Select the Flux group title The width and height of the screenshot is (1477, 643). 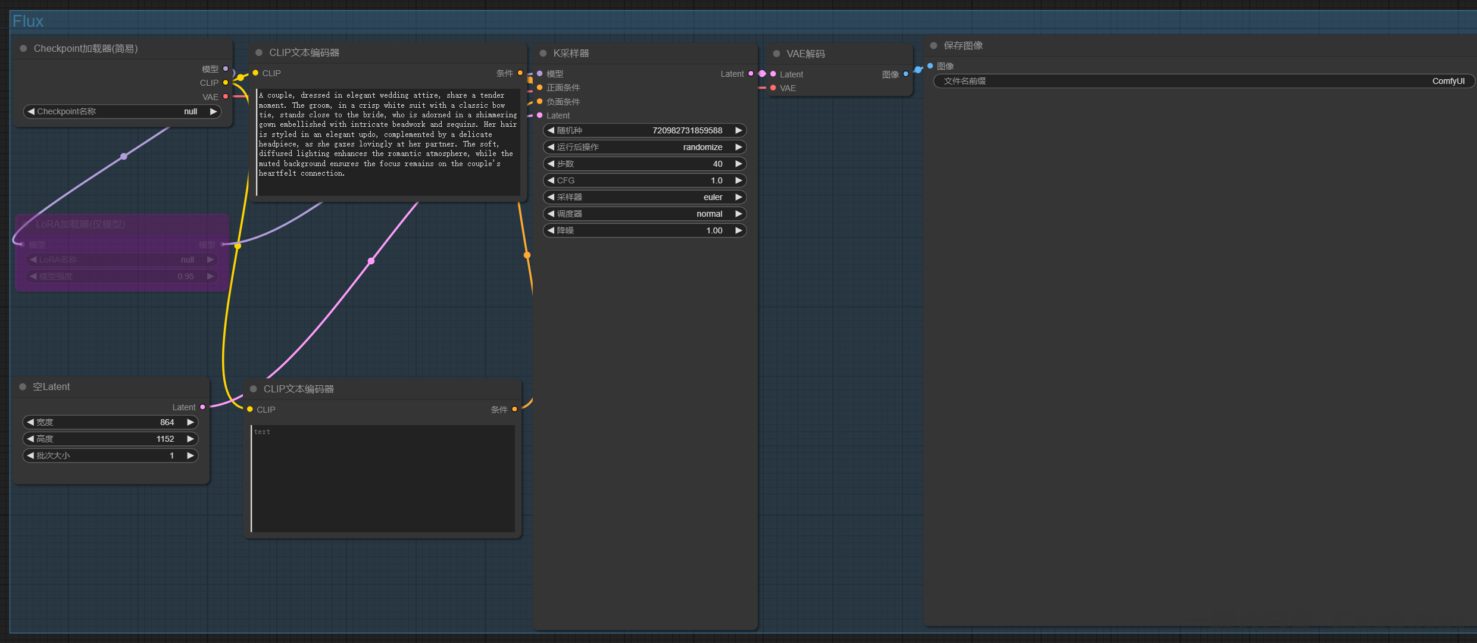click(28, 21)
